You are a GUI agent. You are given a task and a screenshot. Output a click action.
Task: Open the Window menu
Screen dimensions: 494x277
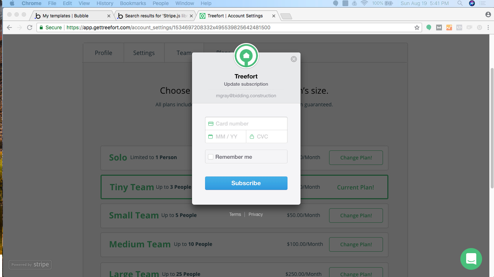[185, 3]
